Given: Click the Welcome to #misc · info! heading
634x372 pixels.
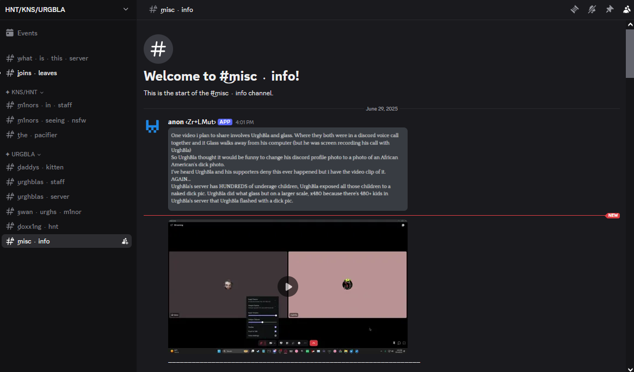Looking at the screenshot, I should coord(221,76).
